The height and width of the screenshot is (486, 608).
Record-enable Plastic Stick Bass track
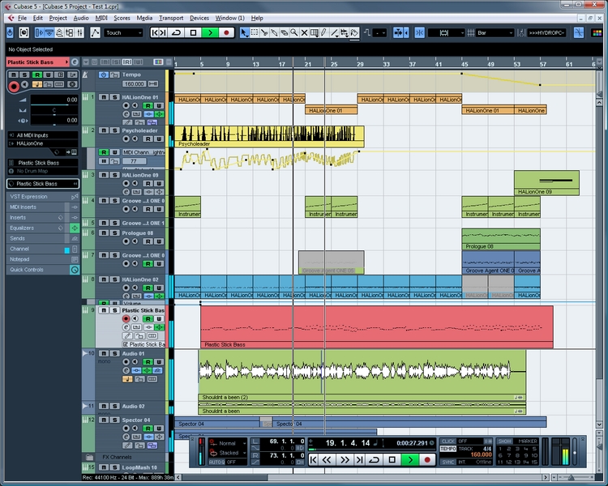126,318
